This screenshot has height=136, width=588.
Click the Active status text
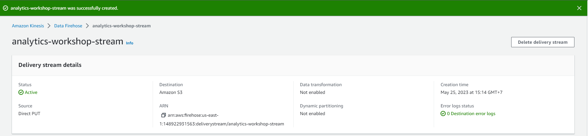[31, 92]
